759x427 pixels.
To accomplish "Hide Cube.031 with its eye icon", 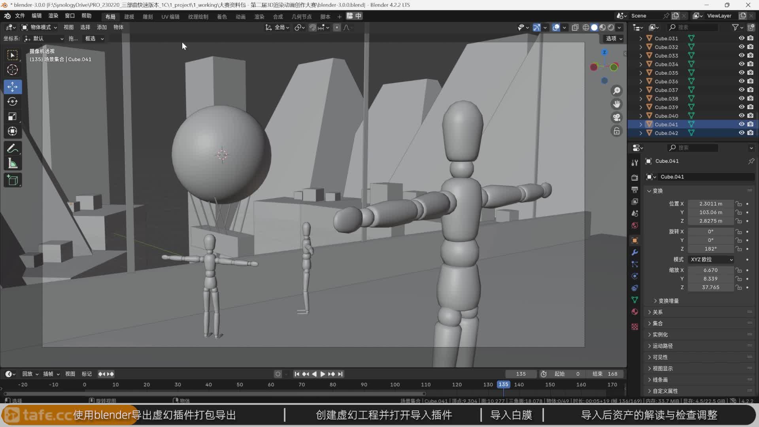I will click(x=741, y=38).
